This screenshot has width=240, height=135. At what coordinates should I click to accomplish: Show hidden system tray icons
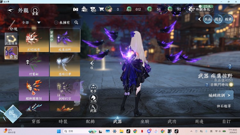point(191,131)
